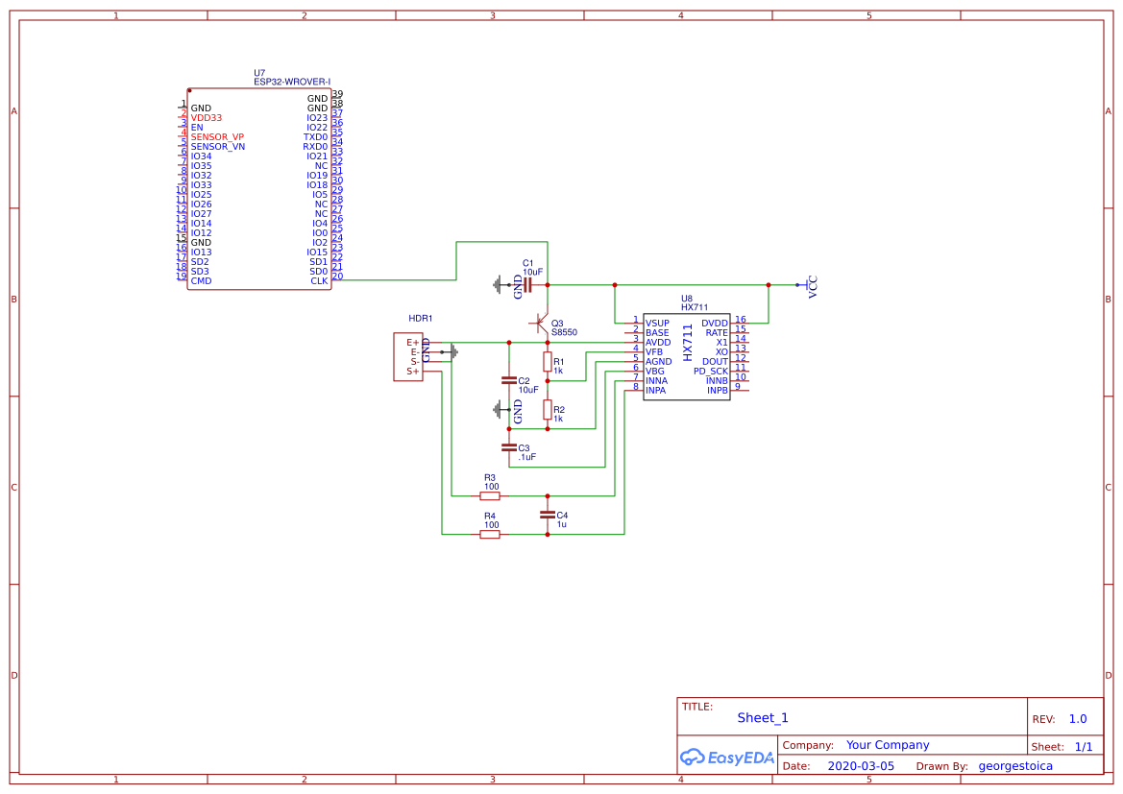Click the Your Company field

[x=887, y=744]
